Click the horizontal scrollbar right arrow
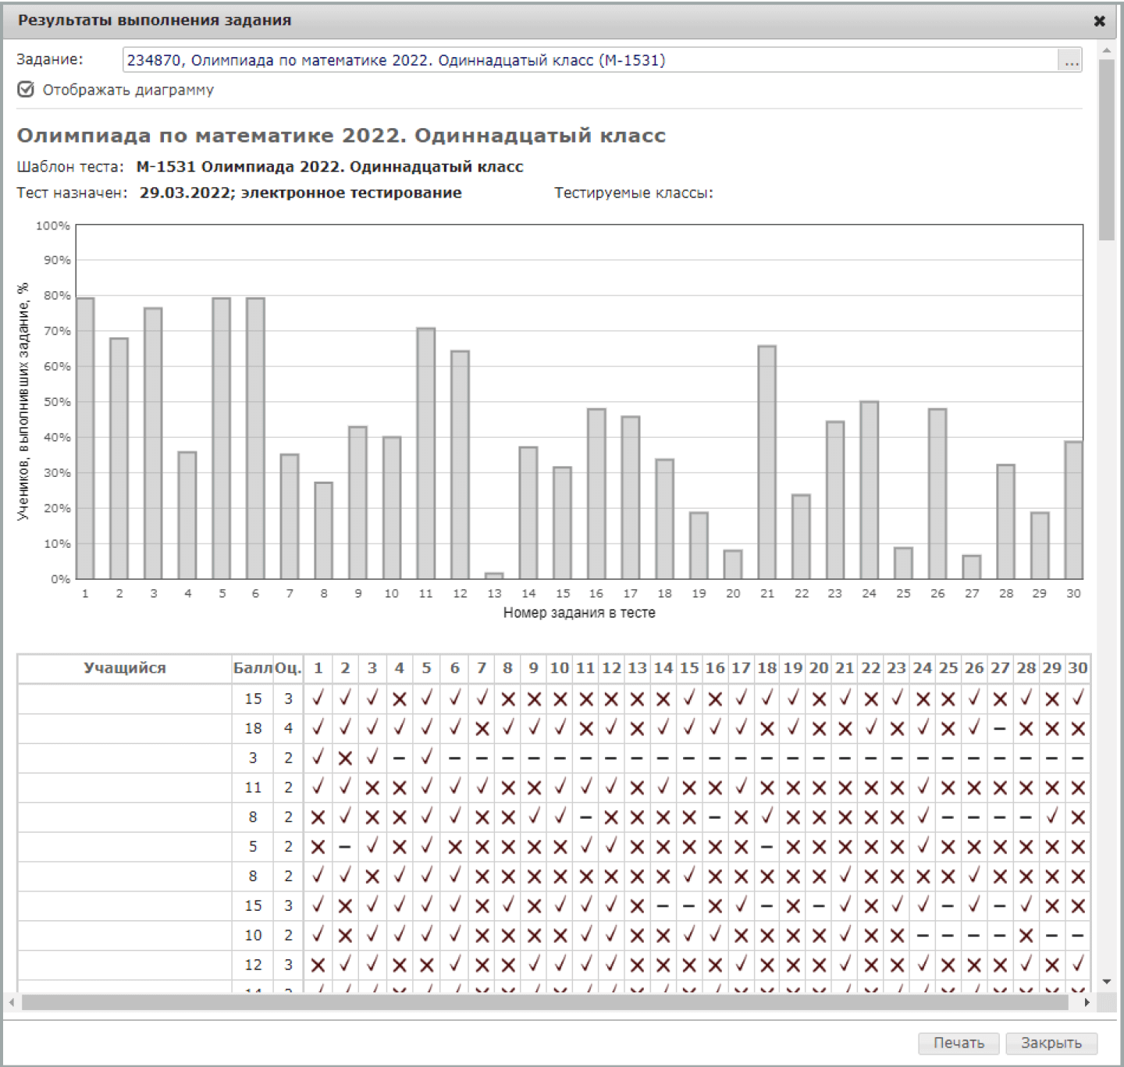The width and height of the screenshot is (1124, 1067). (x=1087, y=1002)
